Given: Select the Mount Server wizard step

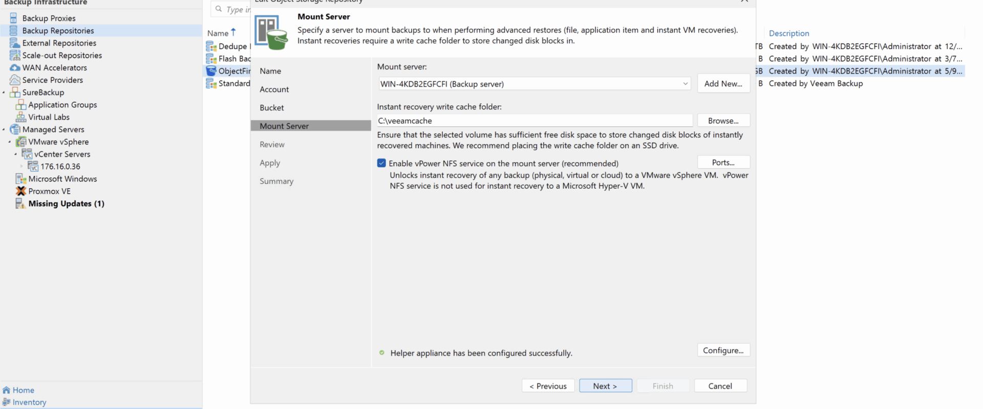Looking at the screenshot, I should (x=311, y=126).
